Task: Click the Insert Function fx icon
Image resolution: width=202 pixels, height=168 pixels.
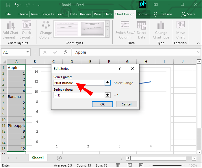Action: 66,52
